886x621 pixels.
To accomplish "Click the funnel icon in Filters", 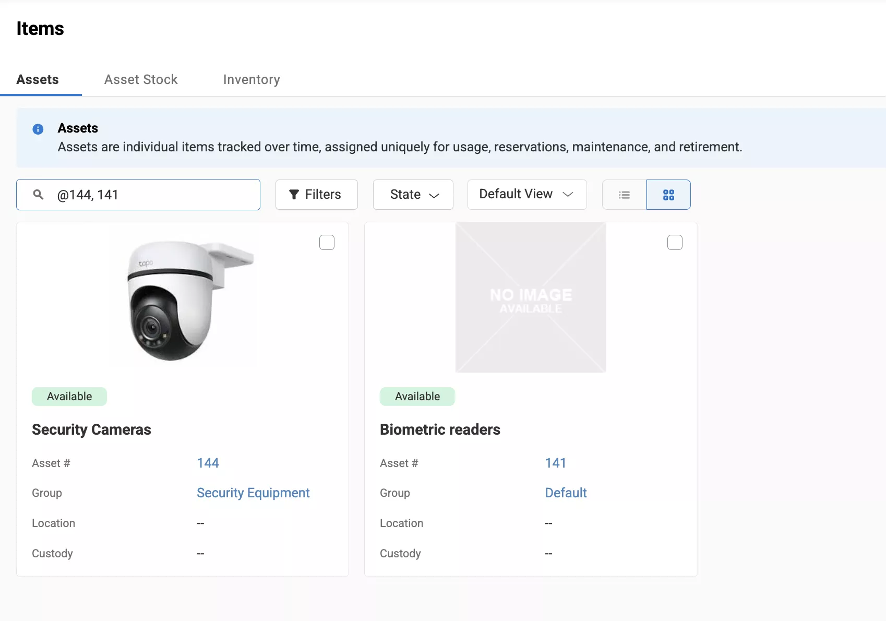I will pyautogui.click(x=294, y=195).
